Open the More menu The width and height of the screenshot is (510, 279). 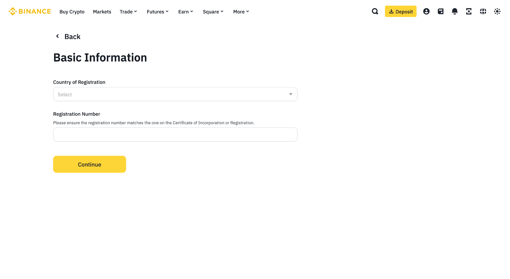click(x=241, y=12)
